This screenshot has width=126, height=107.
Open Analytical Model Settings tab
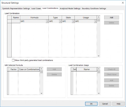tap(70, 9)
